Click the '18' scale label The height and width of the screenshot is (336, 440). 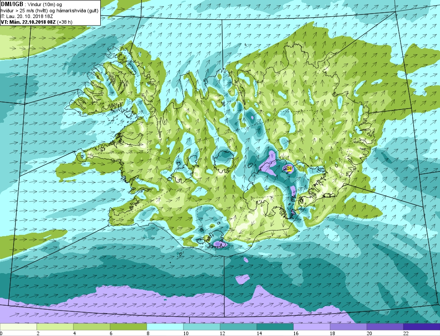click(x=332, y=333)
